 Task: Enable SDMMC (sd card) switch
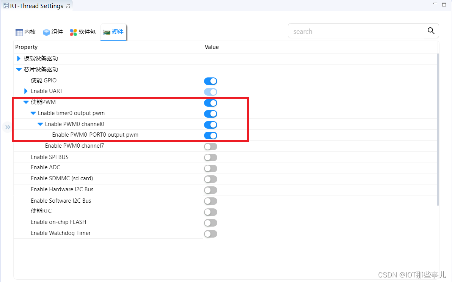210,179
